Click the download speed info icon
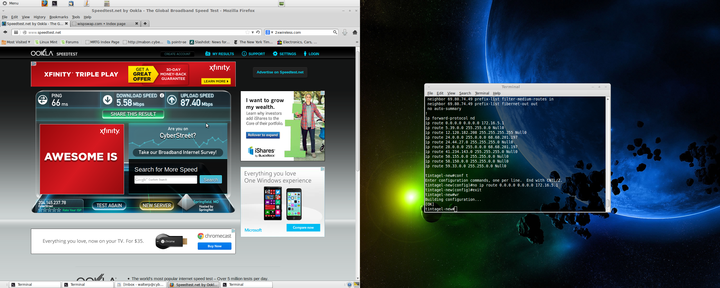The height and width of the screenshot is (288, 720). point(162,96)
